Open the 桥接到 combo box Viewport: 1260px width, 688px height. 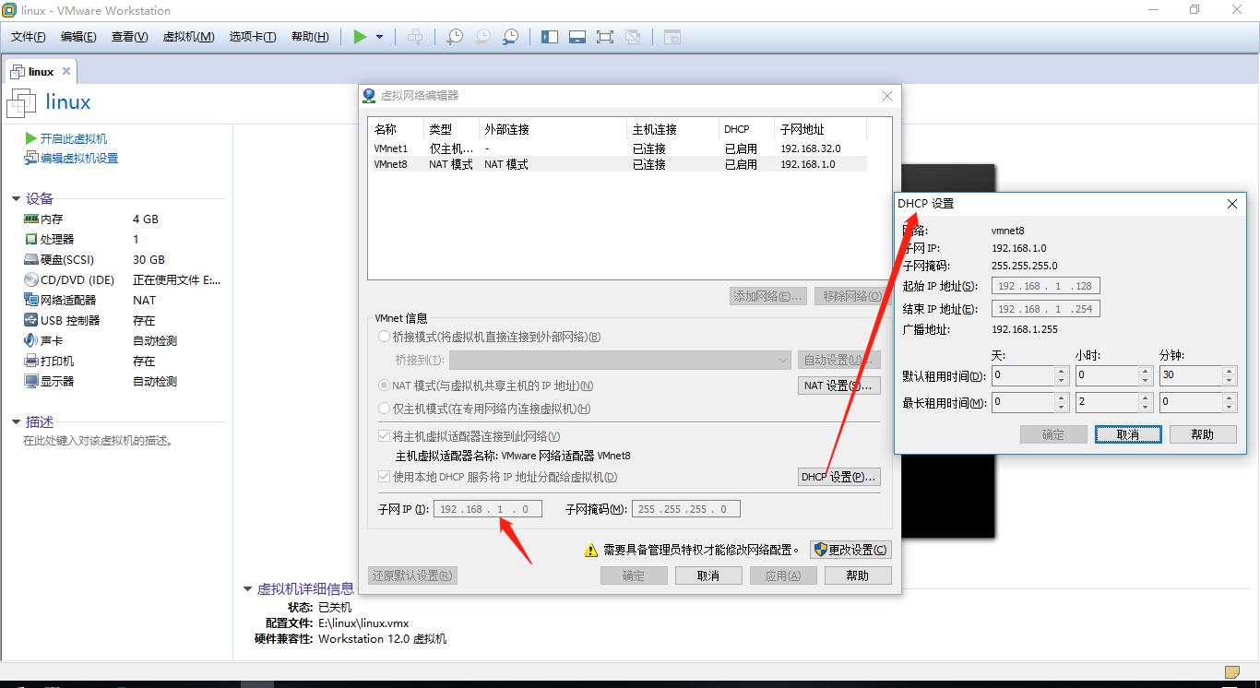(x=620, y=360)
